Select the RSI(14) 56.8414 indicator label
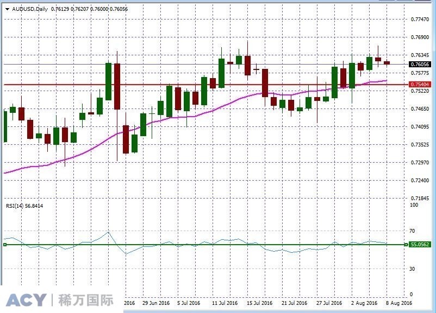436x313 pixels. click(x=24, y=206)
